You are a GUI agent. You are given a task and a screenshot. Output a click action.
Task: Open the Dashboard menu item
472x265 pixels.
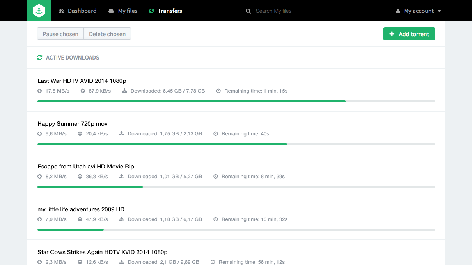point(77,11)
